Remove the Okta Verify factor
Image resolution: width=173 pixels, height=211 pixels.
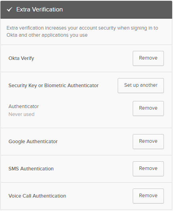[148, 58]
